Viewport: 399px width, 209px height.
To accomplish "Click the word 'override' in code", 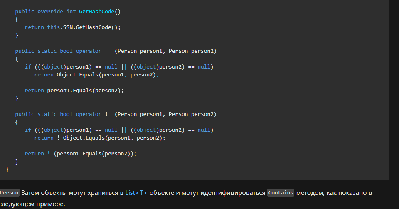I will click(50, 12).
